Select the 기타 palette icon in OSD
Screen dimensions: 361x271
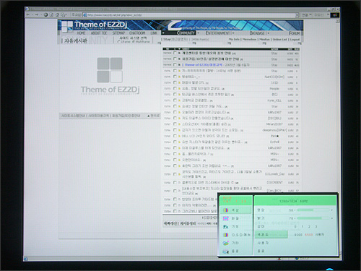point(225,243)
